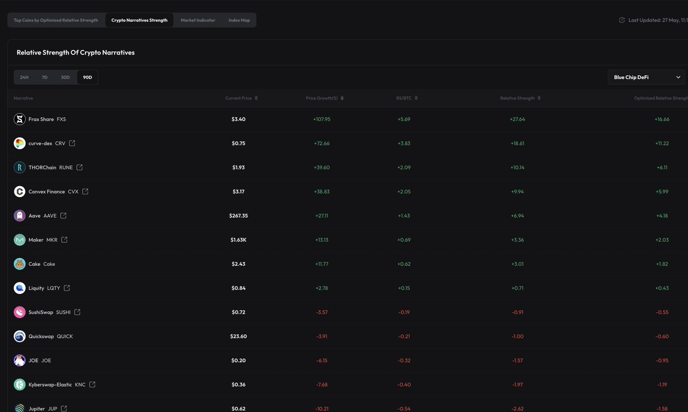Open external link icon next to MKR

click(x=64, y=240)
